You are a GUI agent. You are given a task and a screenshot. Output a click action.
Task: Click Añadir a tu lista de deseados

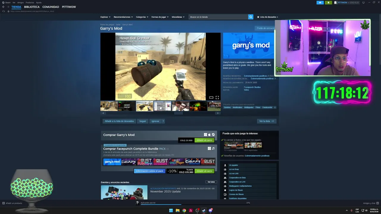pos(119,121)
